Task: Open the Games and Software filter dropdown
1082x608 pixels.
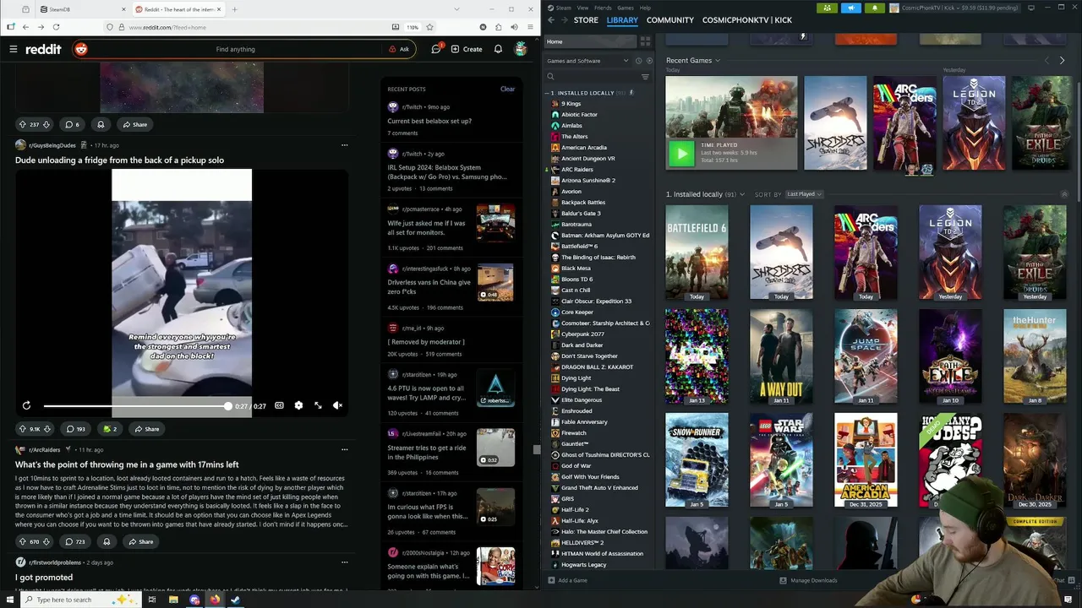Action: (587, 61)
